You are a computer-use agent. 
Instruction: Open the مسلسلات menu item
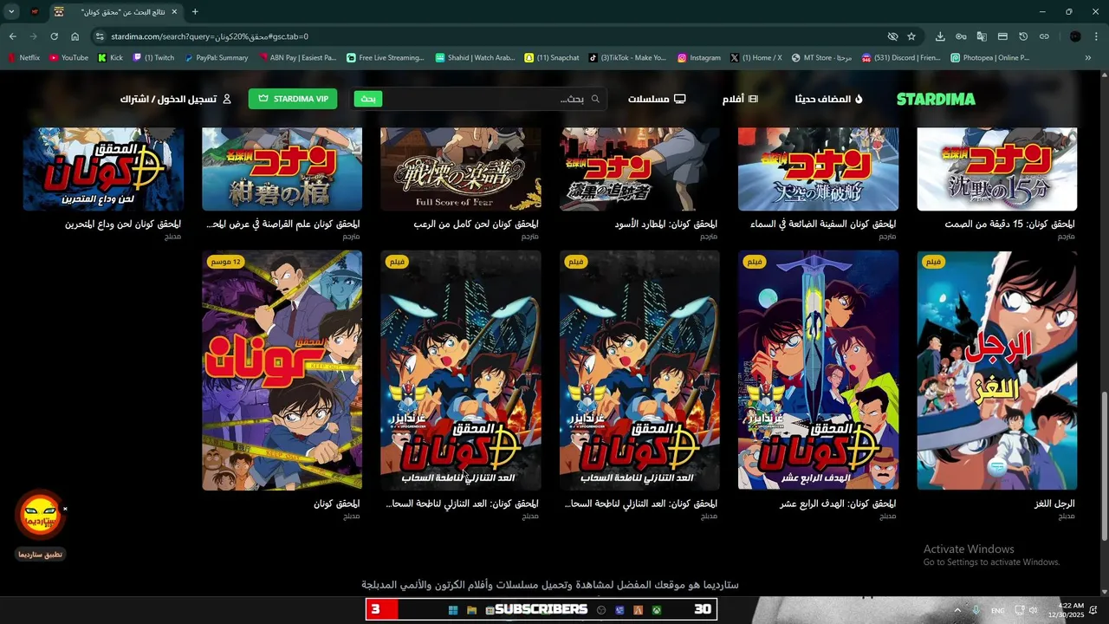[657, 99]
